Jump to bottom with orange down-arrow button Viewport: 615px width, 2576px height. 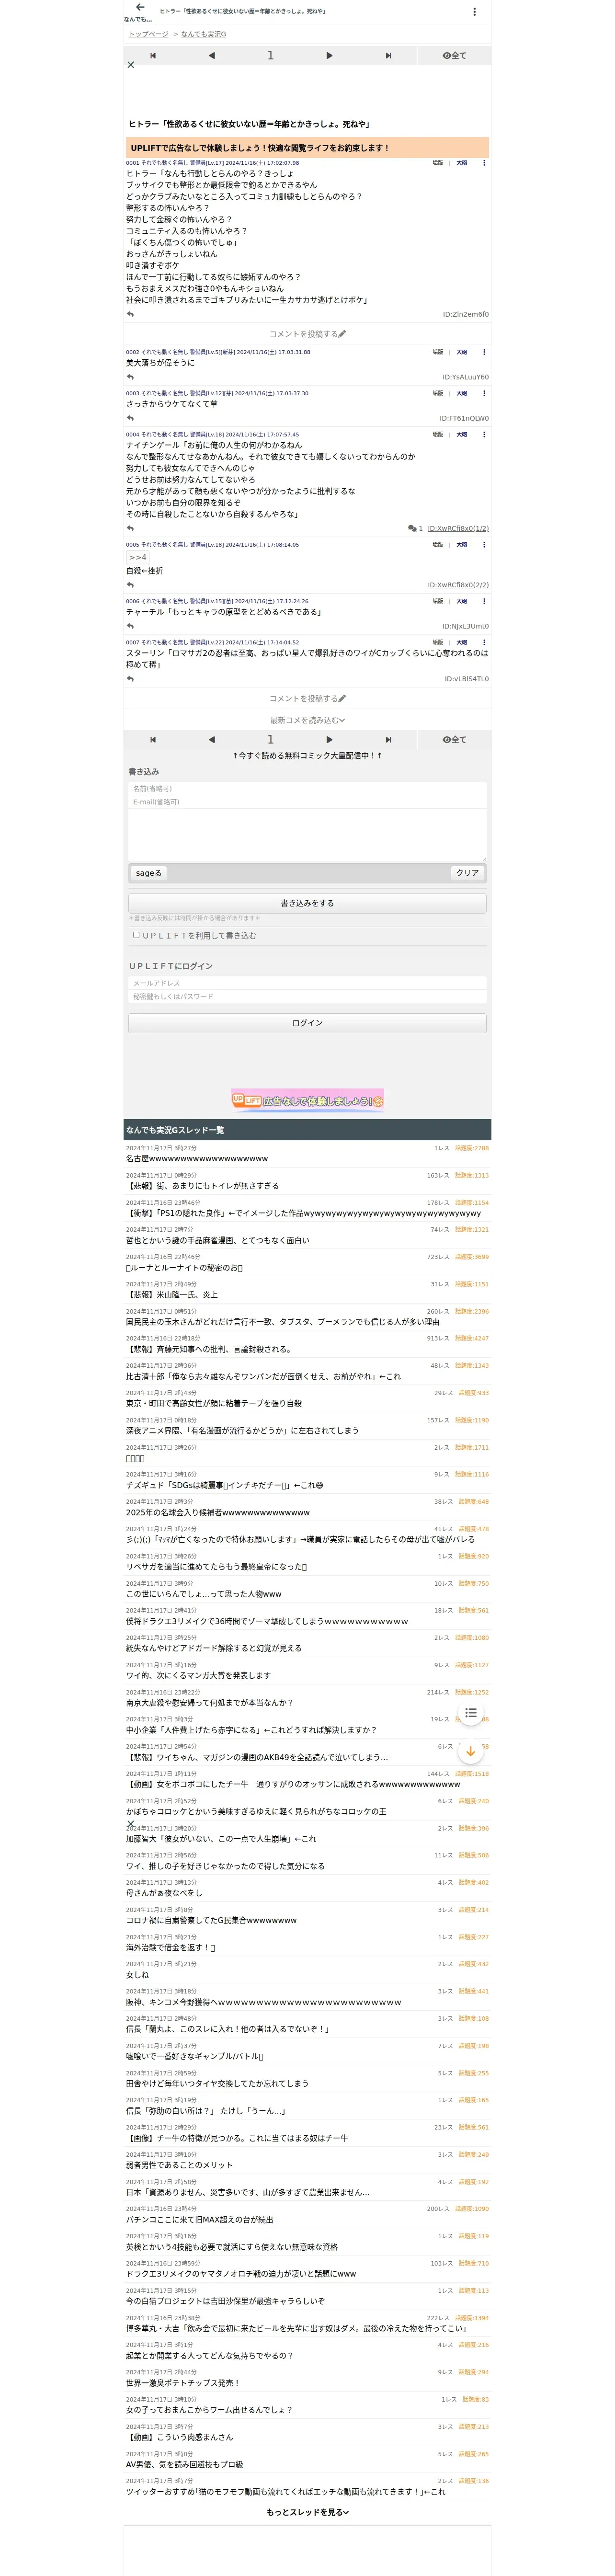tap(470, 1751)
